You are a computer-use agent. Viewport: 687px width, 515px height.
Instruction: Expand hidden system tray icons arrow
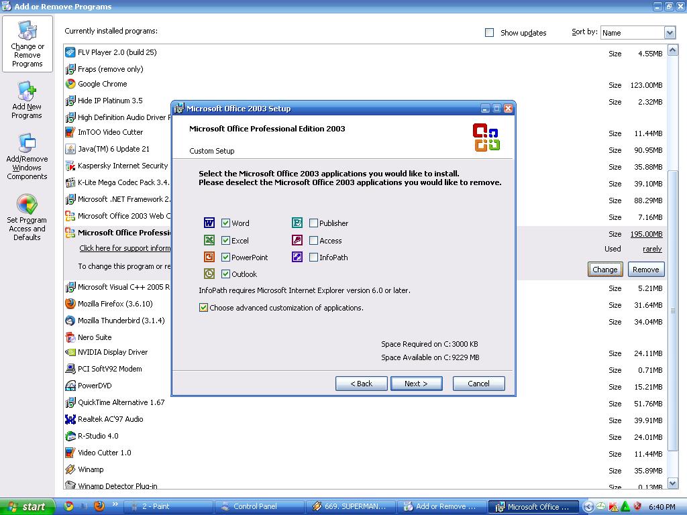(588, 507)
